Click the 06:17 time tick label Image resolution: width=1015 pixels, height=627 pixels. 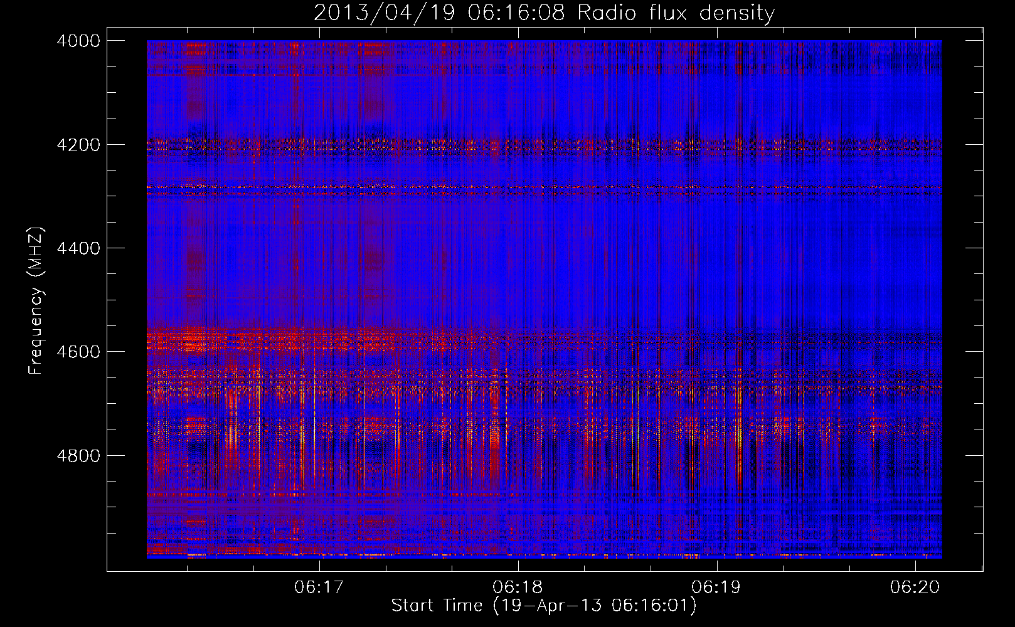point(319,587)
